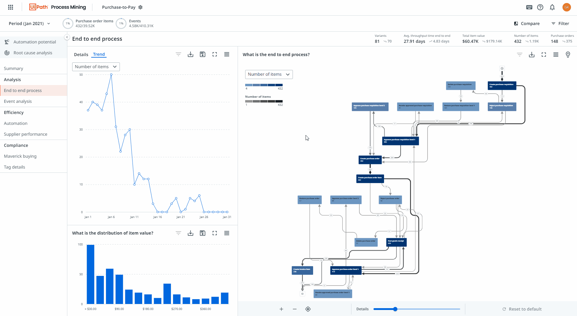Open the Compare panel

[527, 24]
